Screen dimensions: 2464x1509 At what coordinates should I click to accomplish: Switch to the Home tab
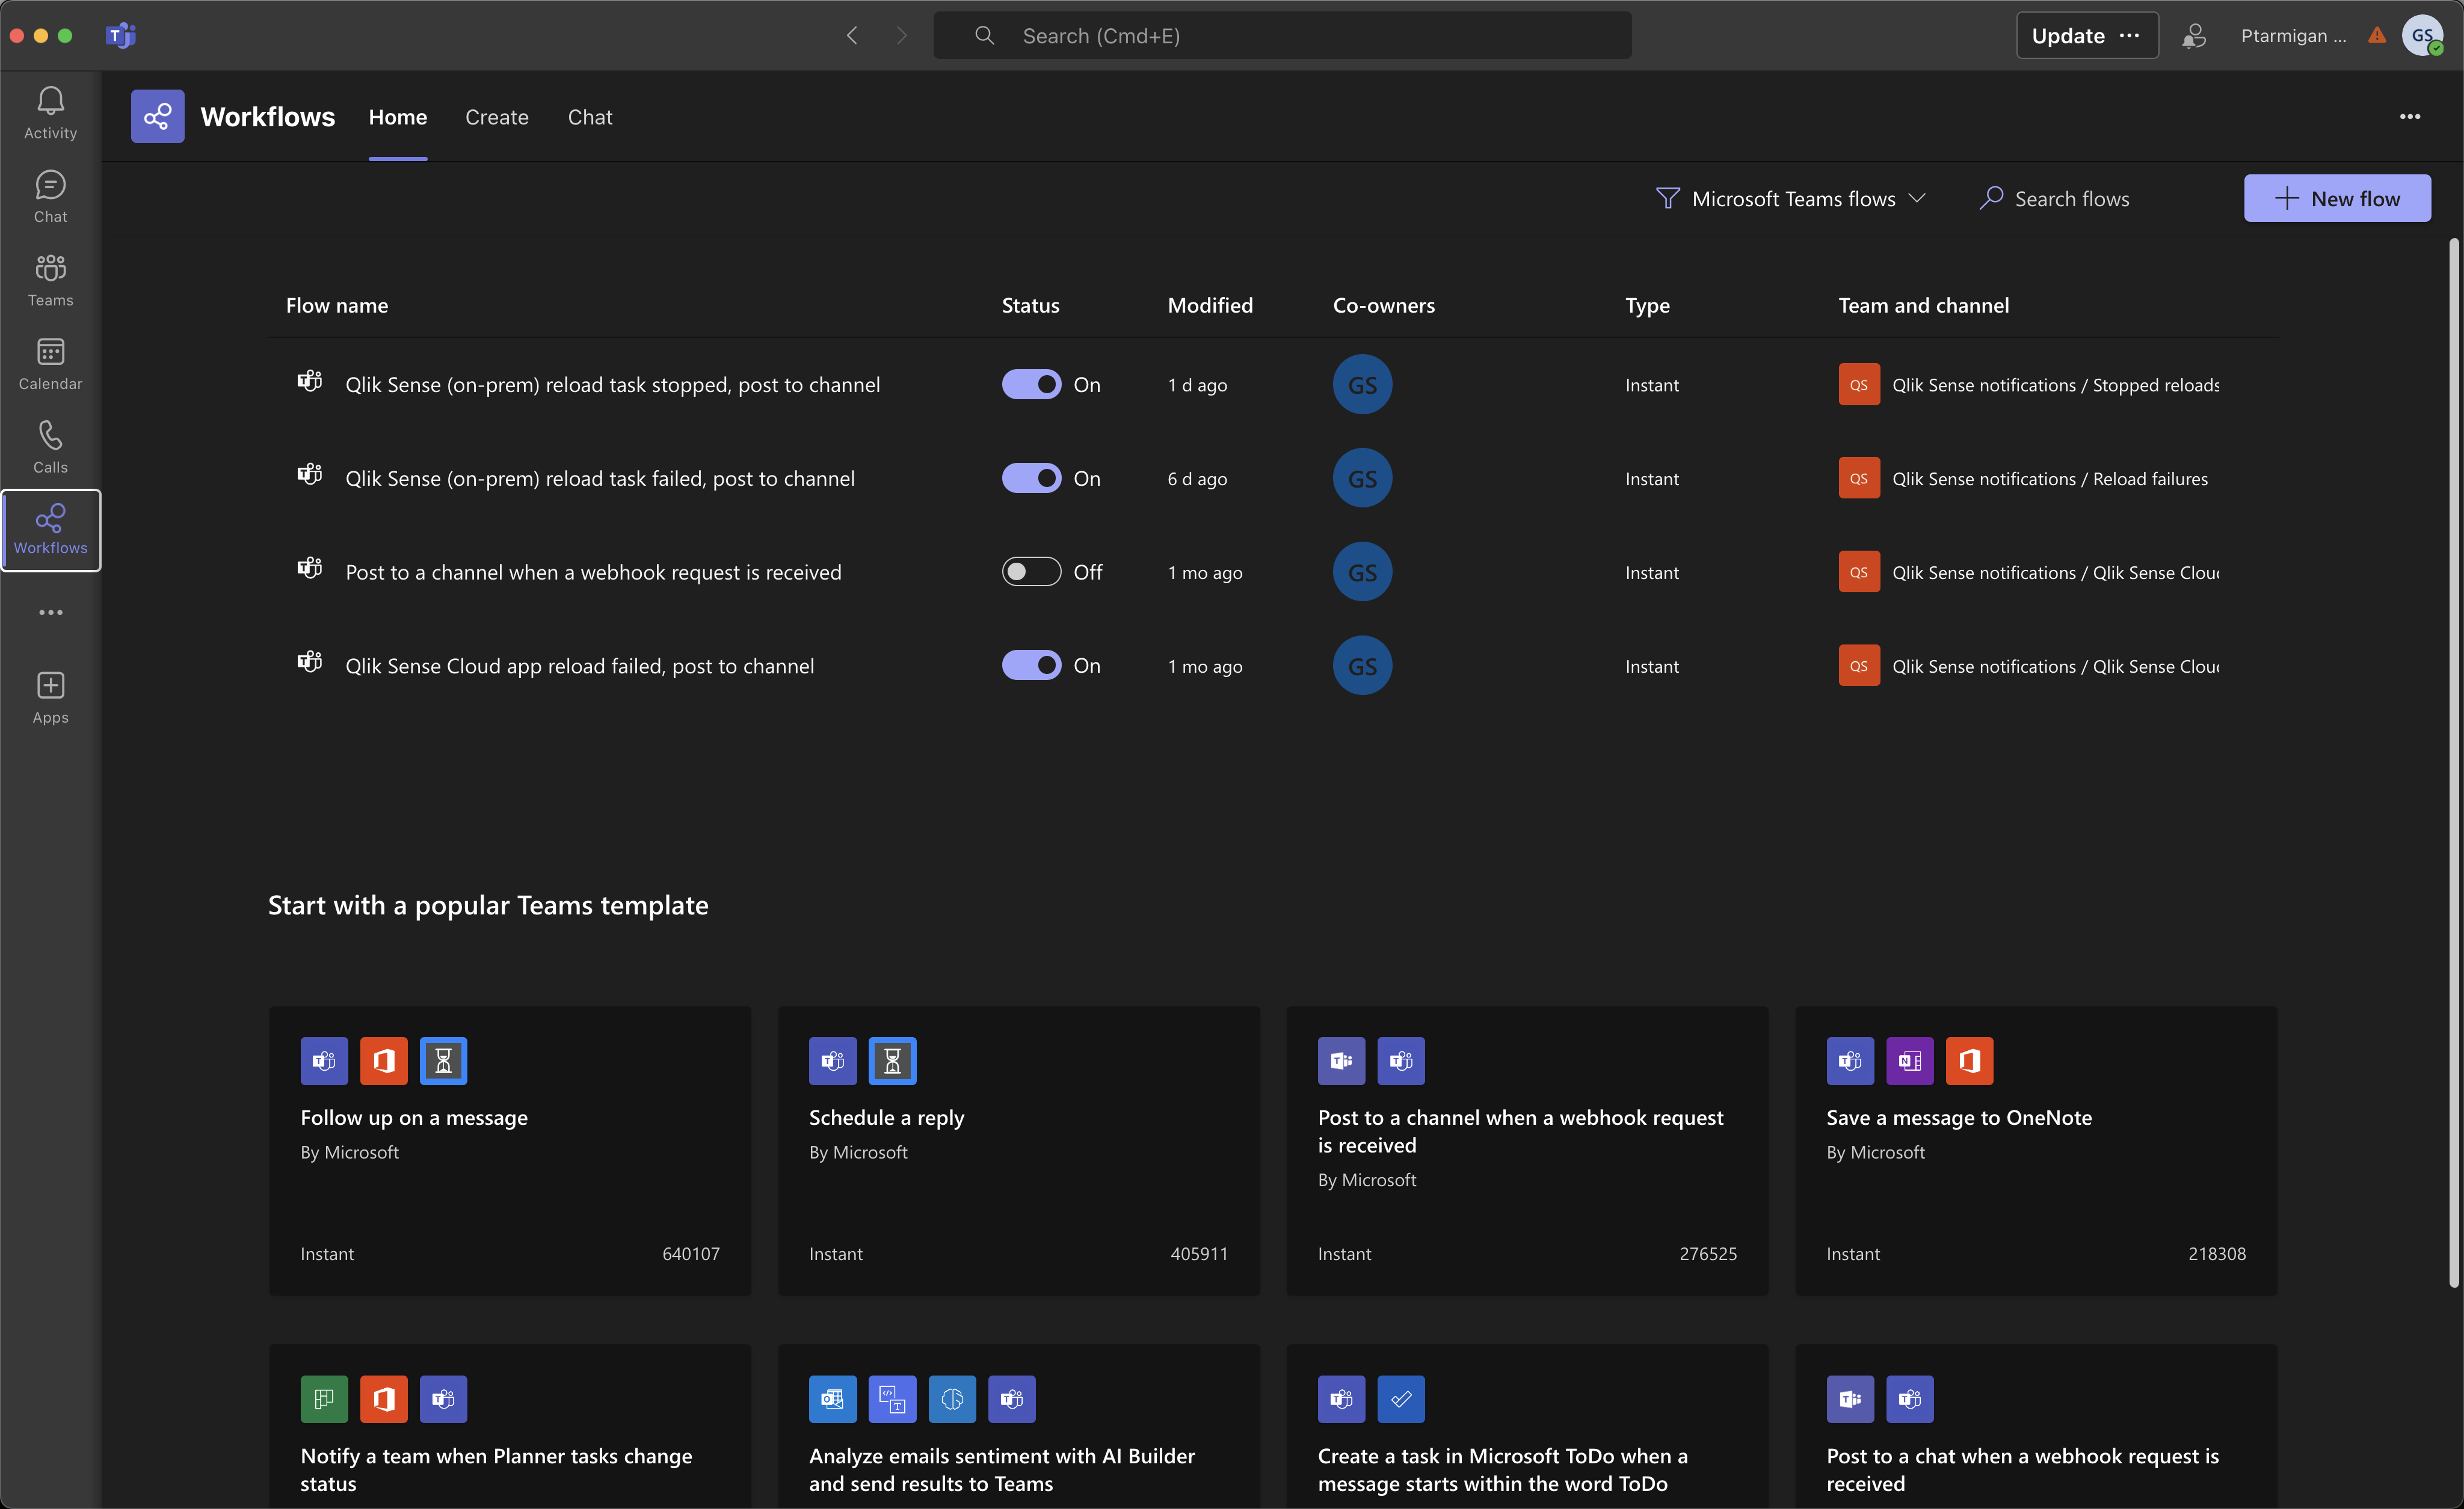398,117
